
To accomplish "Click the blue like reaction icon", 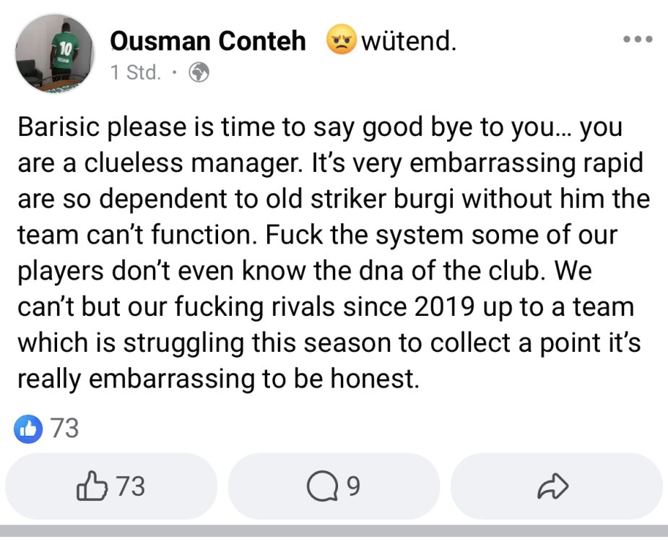I will coord(29,429).
